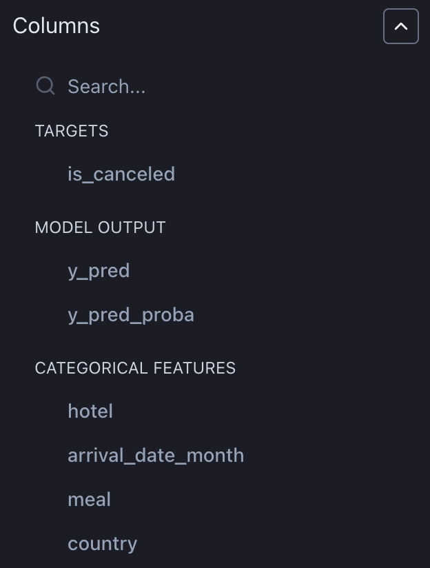
Task: Open the country feature column
Action: pyautogui.click(x=103, y=543)
